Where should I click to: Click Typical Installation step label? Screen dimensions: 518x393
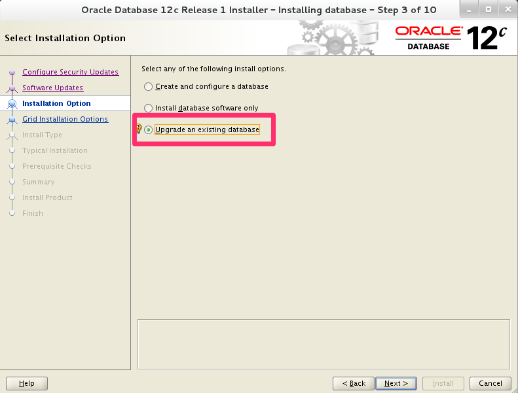pos(55,150)
